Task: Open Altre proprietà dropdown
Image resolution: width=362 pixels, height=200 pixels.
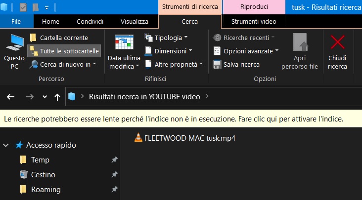Action: (174, 65)
